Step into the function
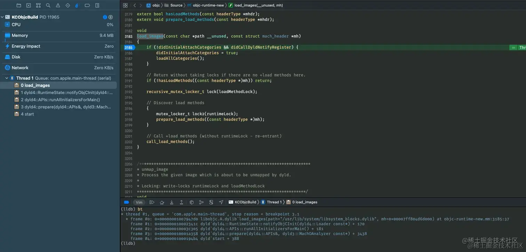The image size is (526, 252). (172, 202)
